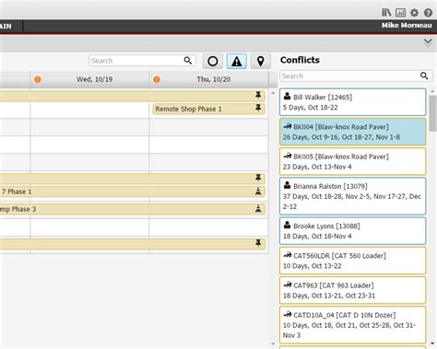Screen dimensions: 437x349
Task: Select the Wed, 10/19 column header
Action: (89, 79)
